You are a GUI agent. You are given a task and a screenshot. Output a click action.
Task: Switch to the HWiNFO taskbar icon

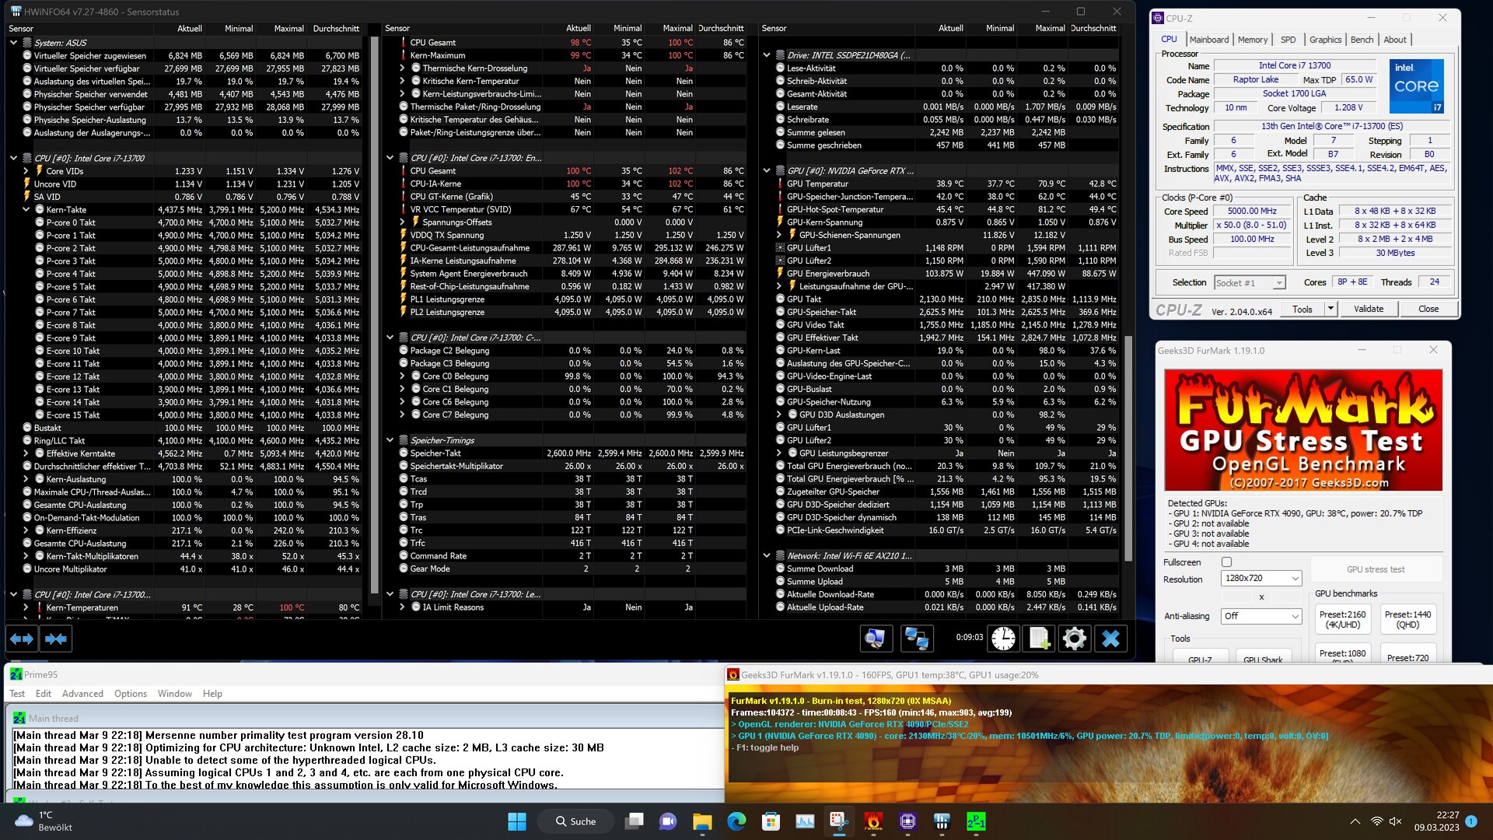[942, 821]
